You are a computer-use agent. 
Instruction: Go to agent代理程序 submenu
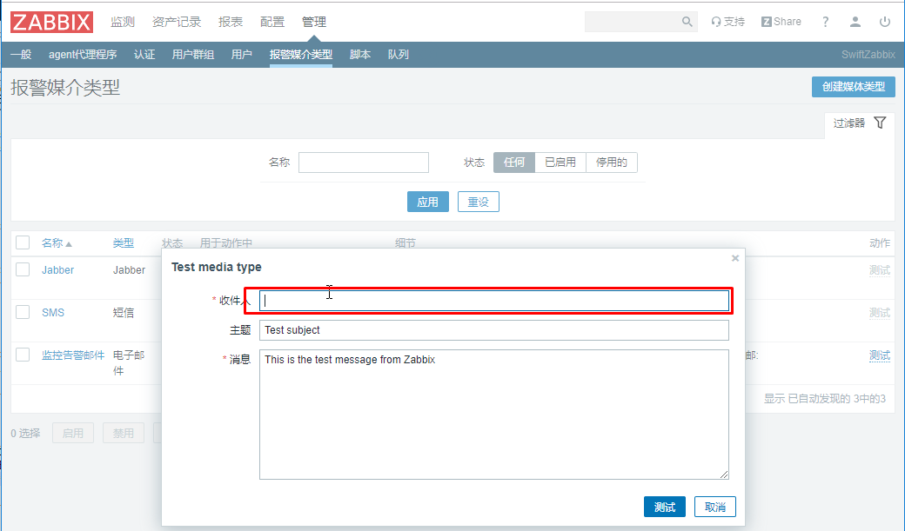[x=83, y=54]
